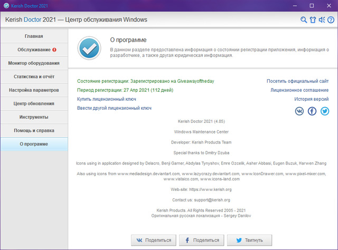Viewport: 338px width, 250px height.
Task: Click the magnifier search icon in header
Action: pos(304,20)
